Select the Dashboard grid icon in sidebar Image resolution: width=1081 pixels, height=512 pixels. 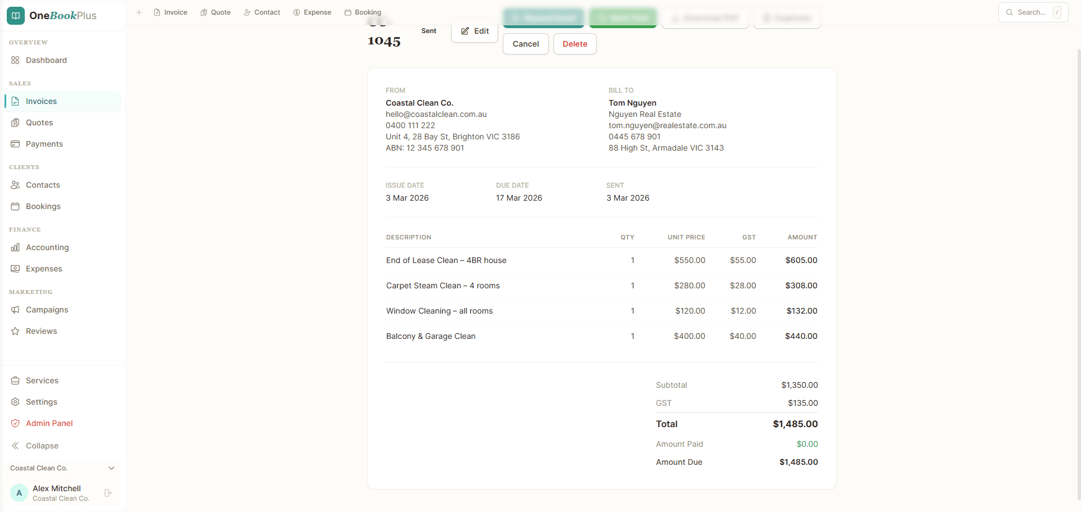[x=15, y=60]
